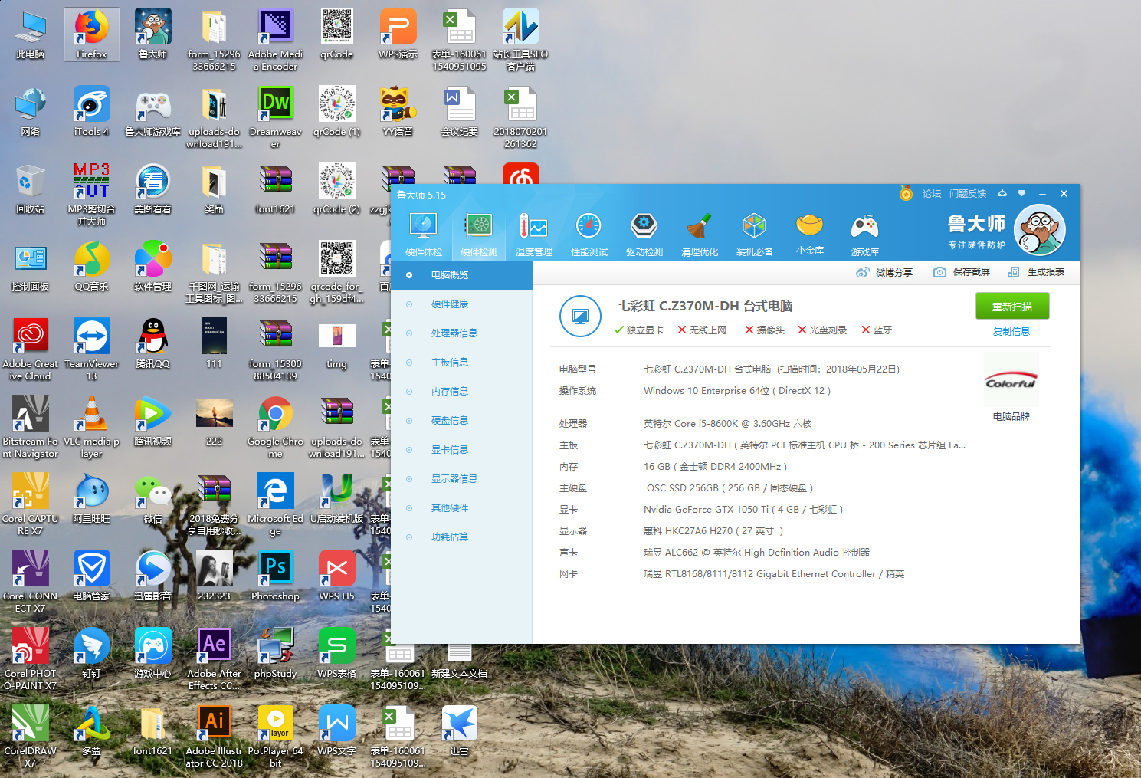Image resolution: width=1141 pixels, height=778 pixels.
Task: Open the 论坛 forum link
Action: (x=932, y=194)
